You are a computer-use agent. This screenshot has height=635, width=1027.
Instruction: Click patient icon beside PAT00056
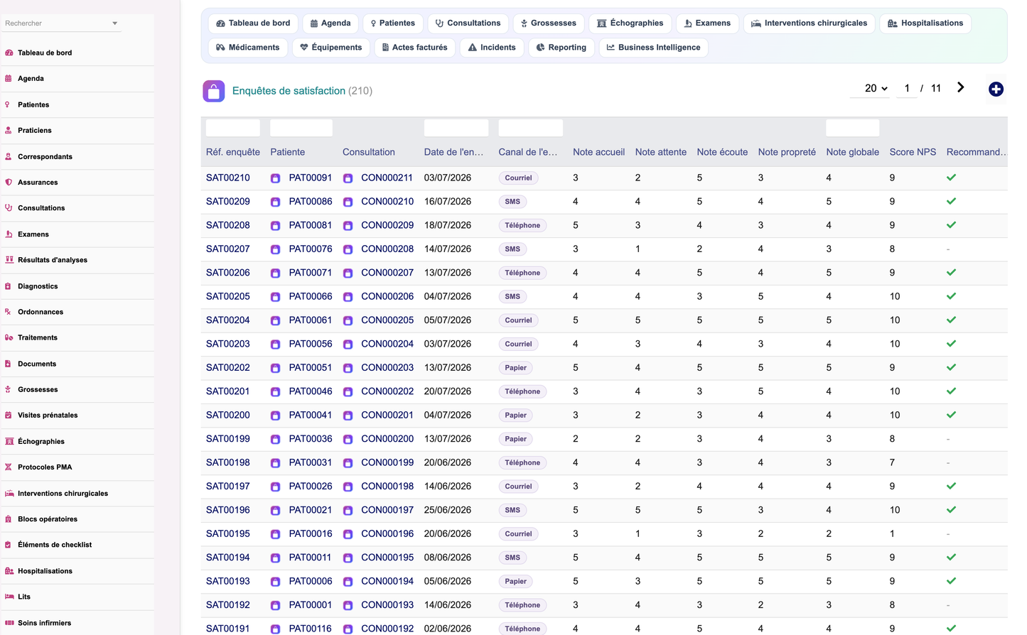click(275, 344)
